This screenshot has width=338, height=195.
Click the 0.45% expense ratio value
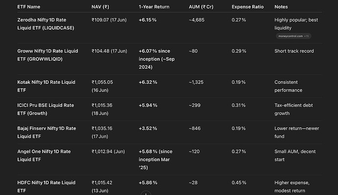[x=239, y=183]
